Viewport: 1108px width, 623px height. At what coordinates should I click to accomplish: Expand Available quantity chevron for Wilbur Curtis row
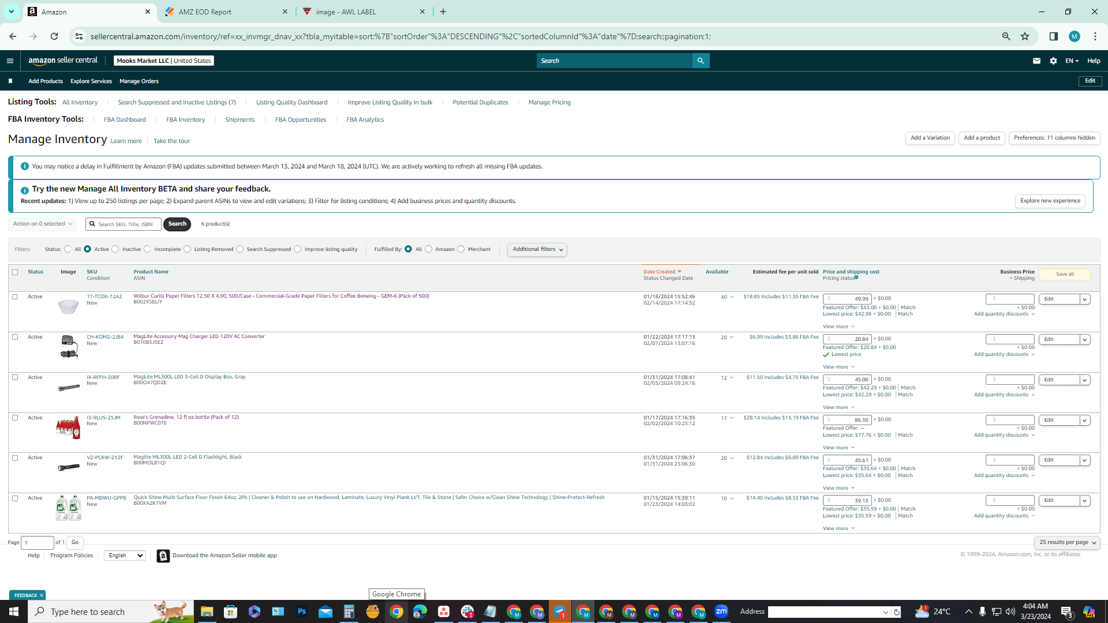(732, 298)
